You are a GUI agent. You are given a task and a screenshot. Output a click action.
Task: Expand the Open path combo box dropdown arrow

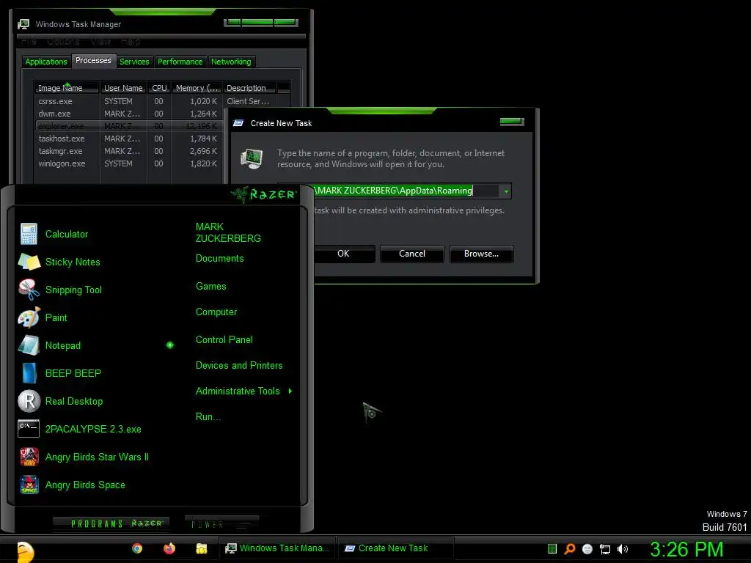[506, 191]
